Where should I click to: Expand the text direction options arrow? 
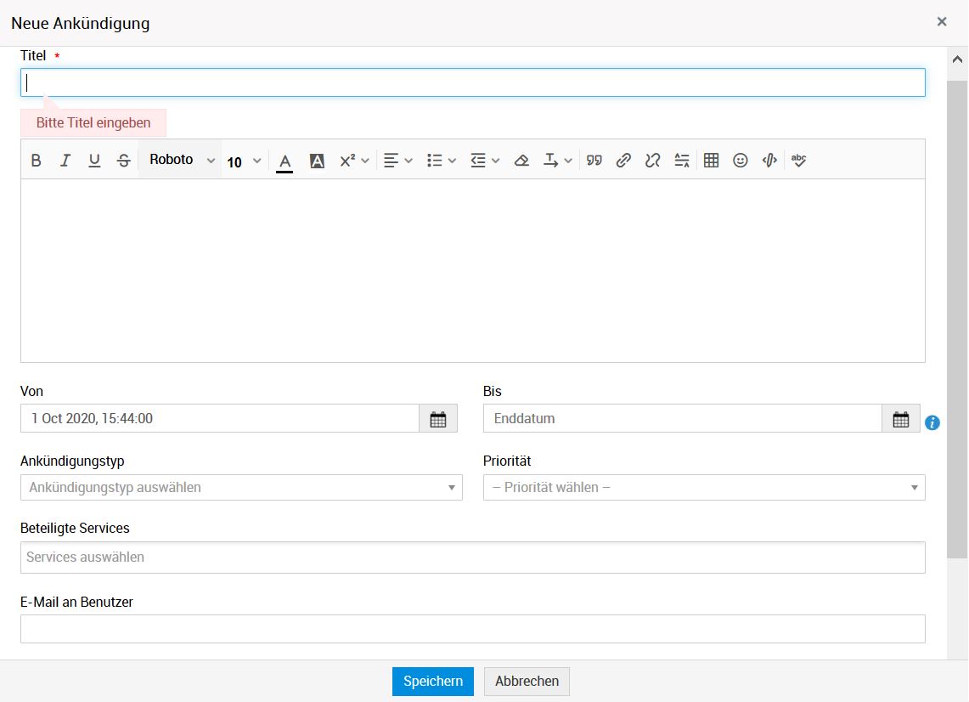coord(568,161)
